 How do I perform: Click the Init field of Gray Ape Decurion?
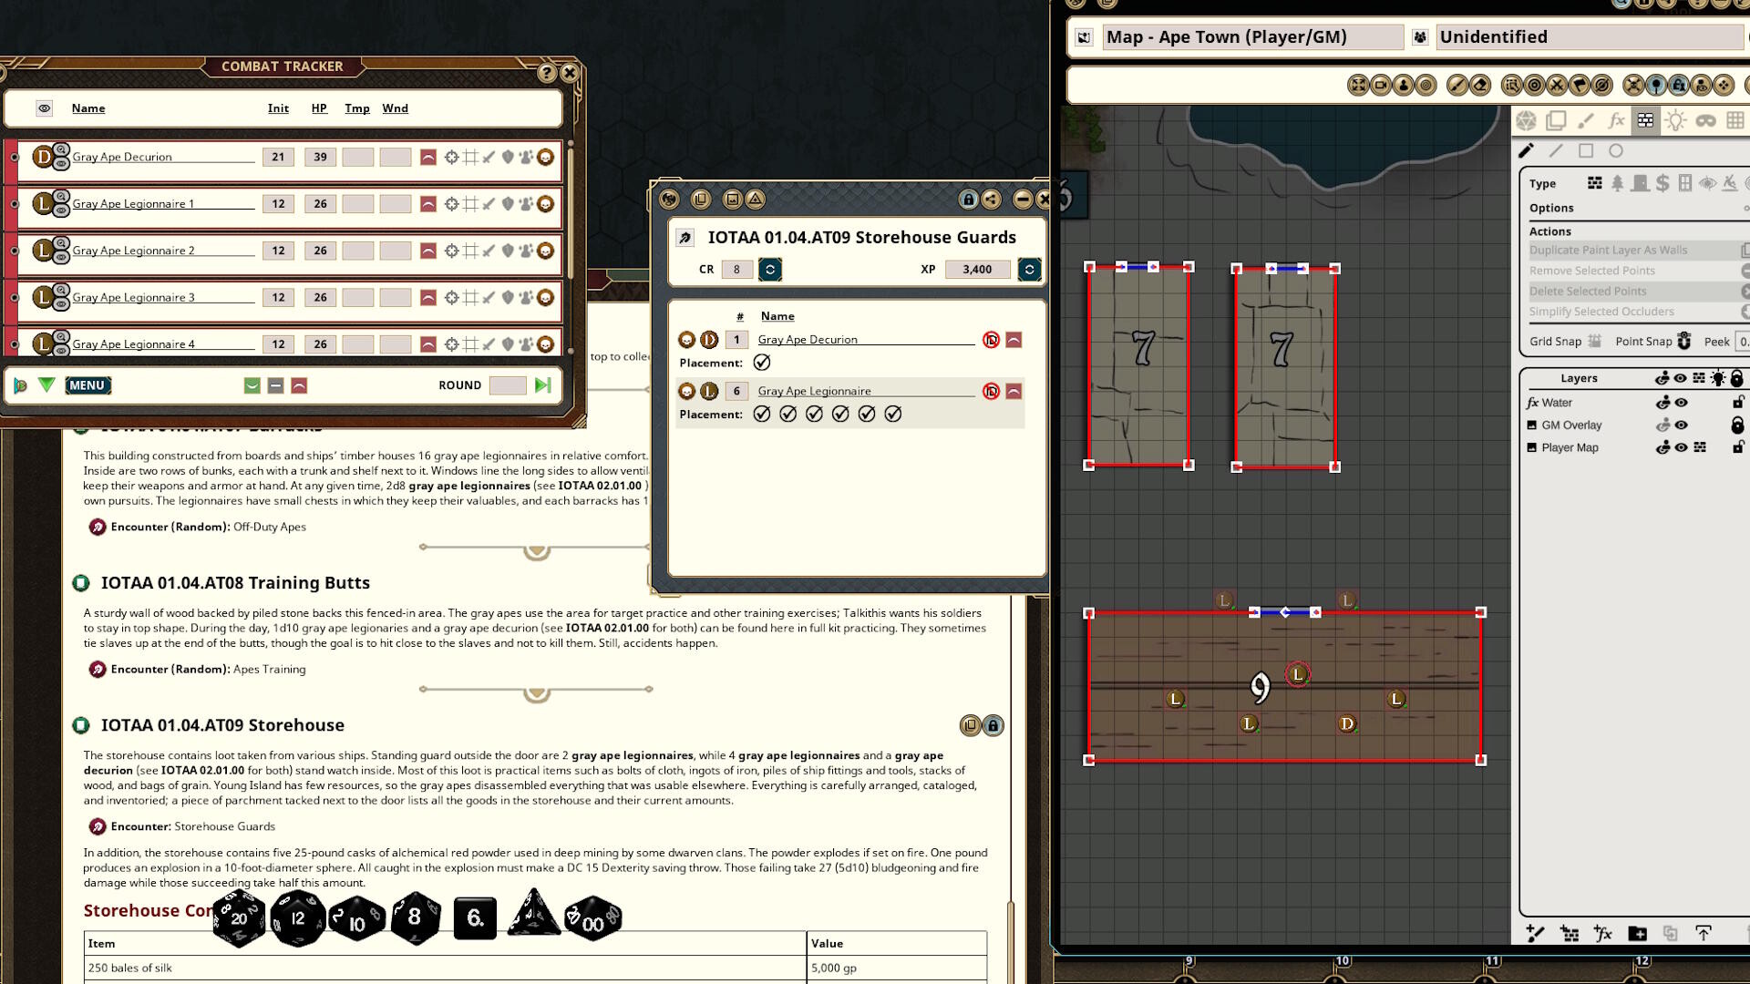coord(278,157)
